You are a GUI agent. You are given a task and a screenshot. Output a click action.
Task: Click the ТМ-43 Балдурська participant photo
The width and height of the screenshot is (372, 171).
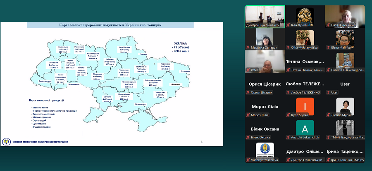click(345, 127)
